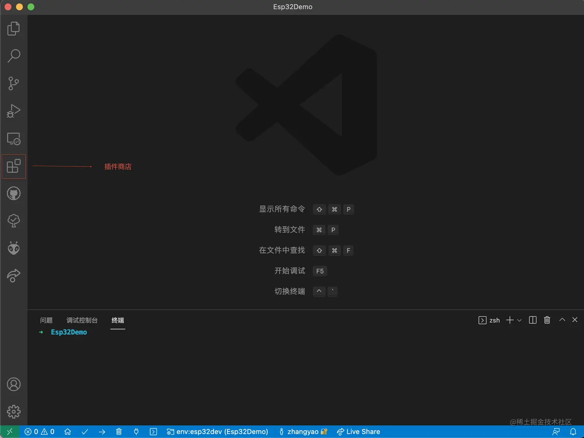Run PlatformIO Upload arrow
This screenshot has width=584, height=438.
pyautogui.click(x=102, y=432)
